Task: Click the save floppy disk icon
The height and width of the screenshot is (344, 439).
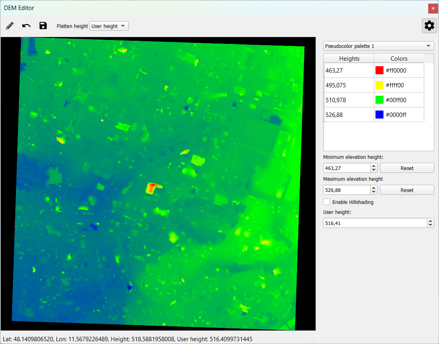Action: [43, 26]
